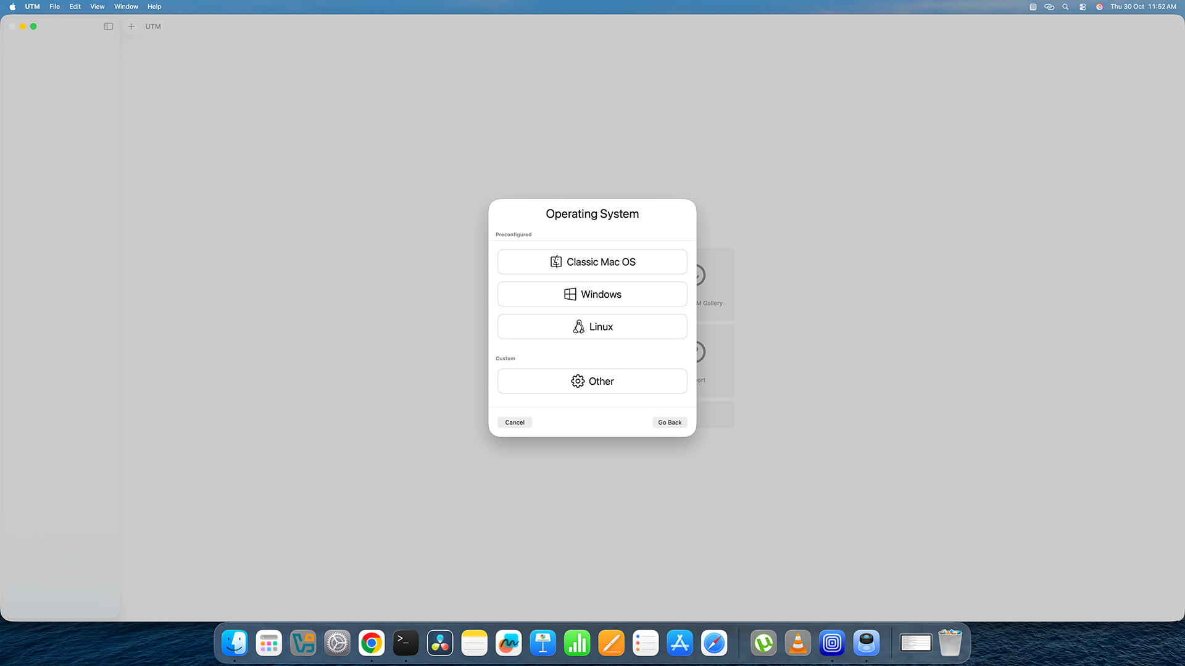
Task: Open the Trash from the Dock
Action: tap(950, 643)
